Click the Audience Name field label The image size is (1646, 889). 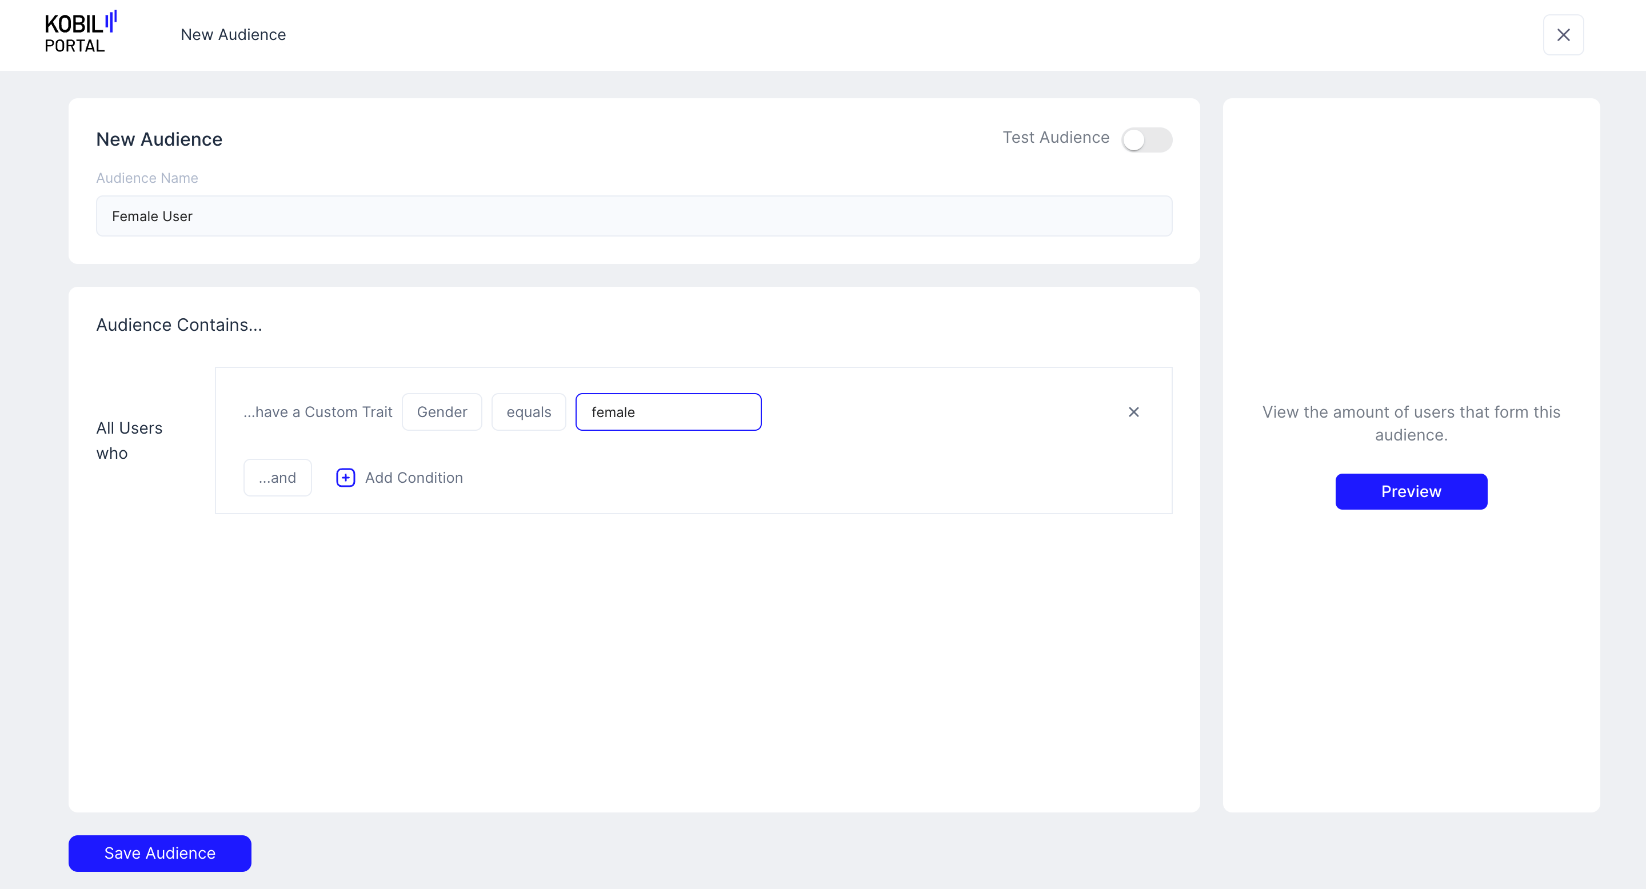147,178
